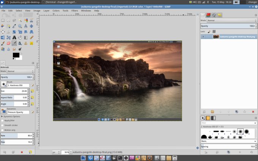The width and height of the screenshot is (258, 161).
Task: Click the black foreground color swatch
Action: (x=16, y=55)
